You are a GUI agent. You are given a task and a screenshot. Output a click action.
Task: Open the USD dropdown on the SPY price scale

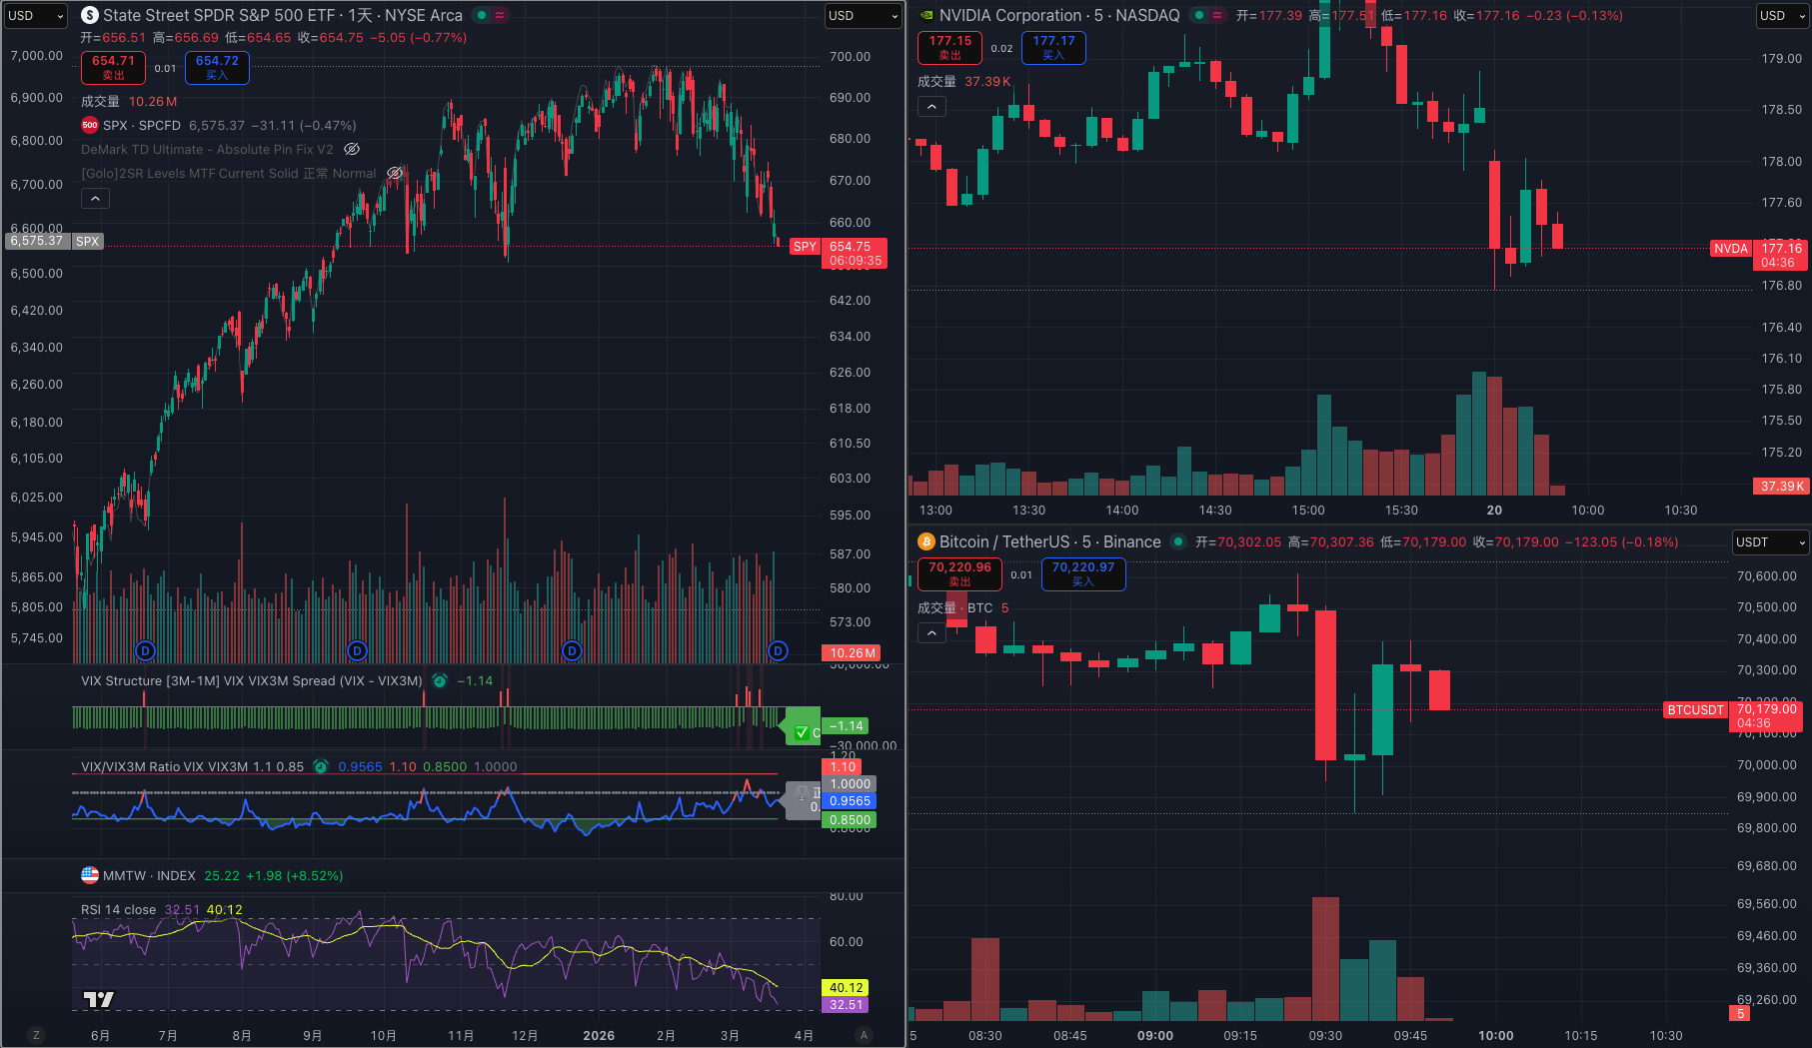tap(863, 16)
